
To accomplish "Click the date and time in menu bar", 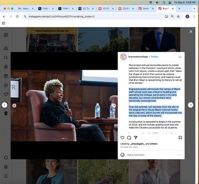I will 185,3.
